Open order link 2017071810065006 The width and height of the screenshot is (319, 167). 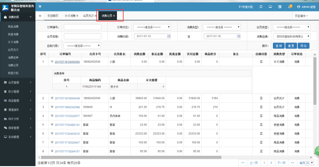click(67, 62)
